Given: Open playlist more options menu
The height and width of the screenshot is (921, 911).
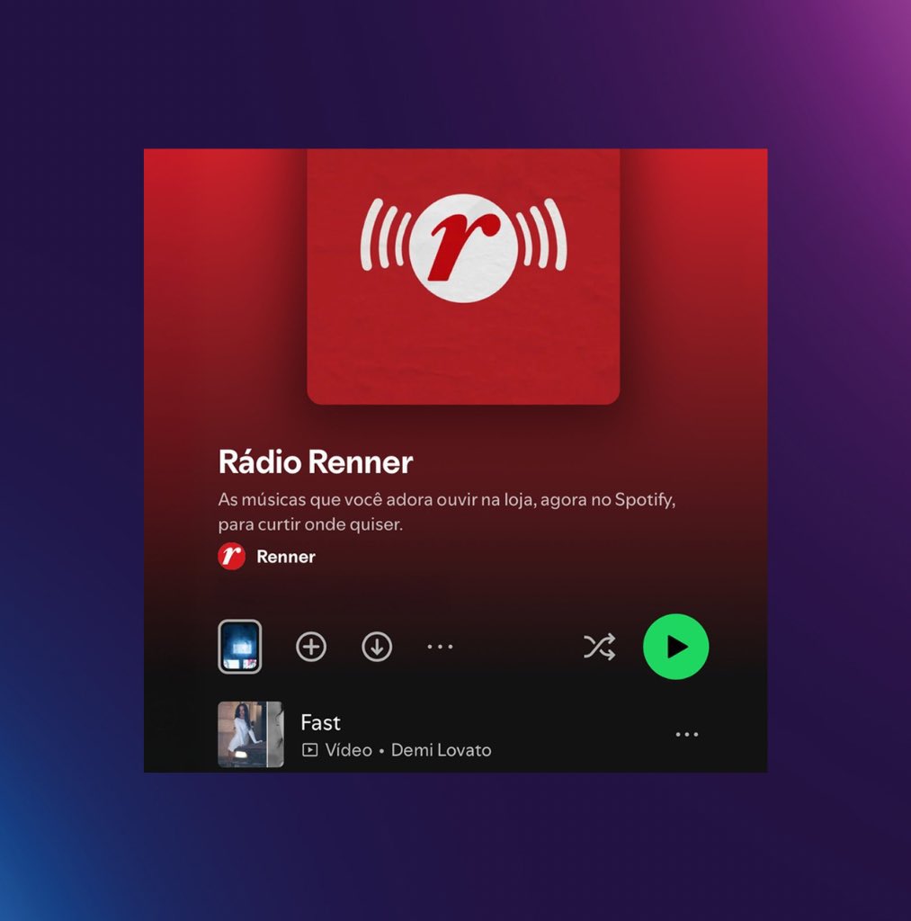Looking at the screenshot, I should pos(440,647).
